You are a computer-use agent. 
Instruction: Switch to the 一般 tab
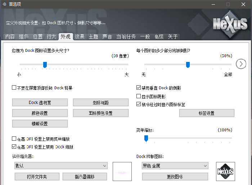click(x=145, y=37)
